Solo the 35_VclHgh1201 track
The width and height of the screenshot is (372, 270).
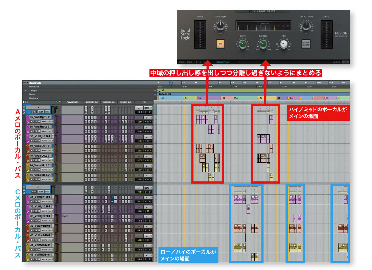[36, 201]
